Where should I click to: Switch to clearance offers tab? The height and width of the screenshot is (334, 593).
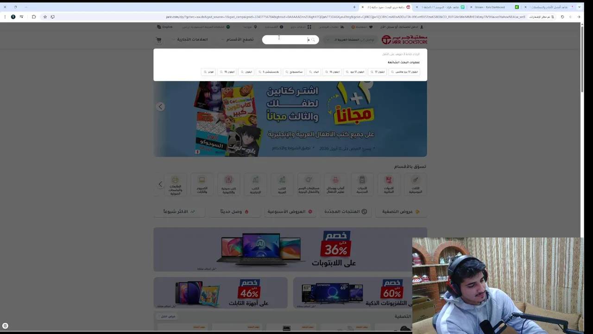click(x=401, y=212)
